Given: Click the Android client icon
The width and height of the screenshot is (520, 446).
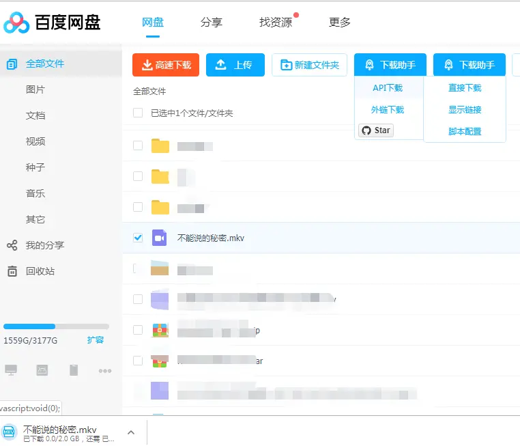Looking at the screenshot, I should pos(42,370).
